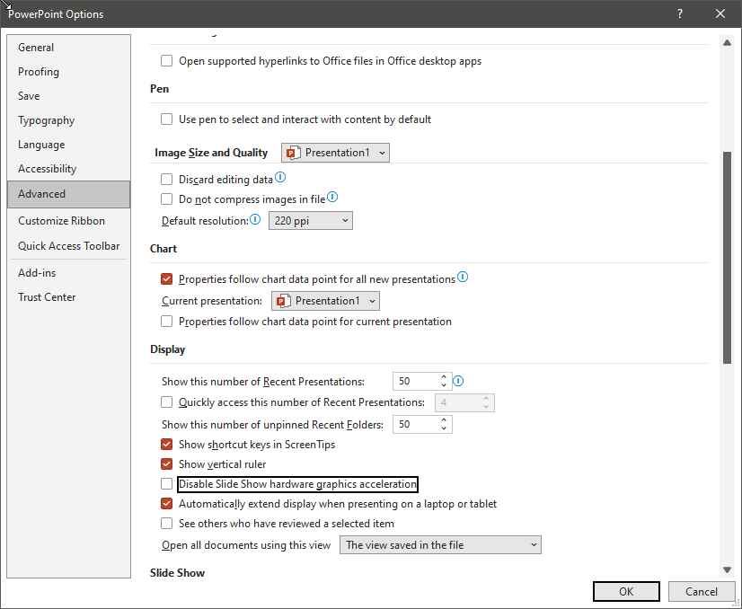742x609 pixels.
Task: Check Disable Slide Show hardware graphics acceleration
Action: pos(166,484)
